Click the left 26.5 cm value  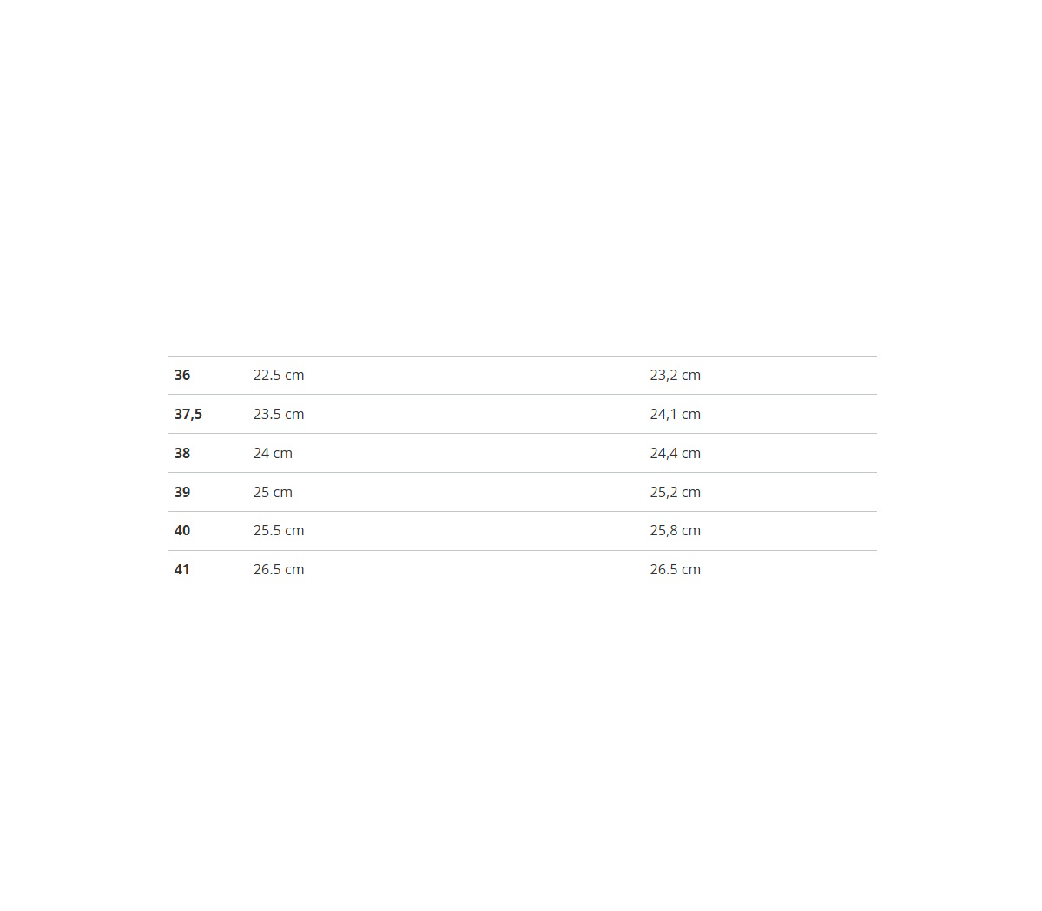pos(279,570)
